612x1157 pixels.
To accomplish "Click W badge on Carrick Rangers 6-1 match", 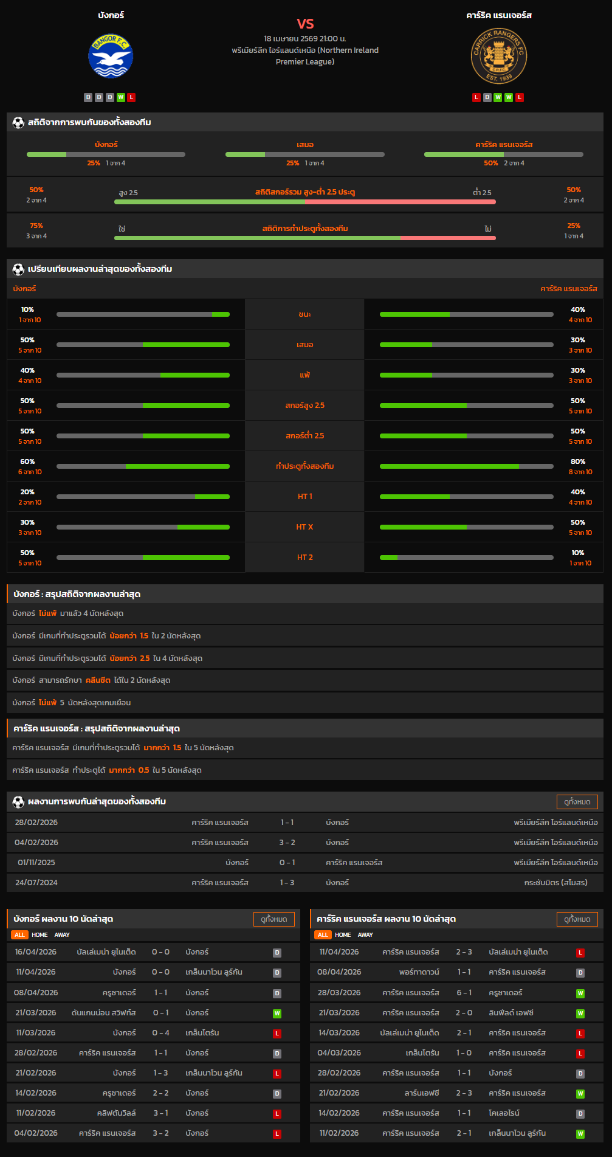I will (x=580, y=993).
